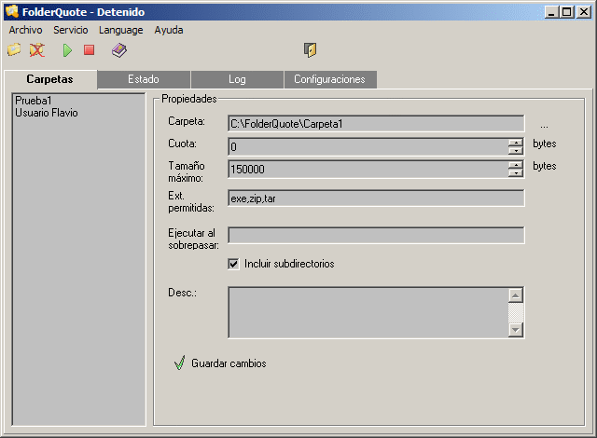Open the Archivo menu
597x438 pixels.
(25, 30)
